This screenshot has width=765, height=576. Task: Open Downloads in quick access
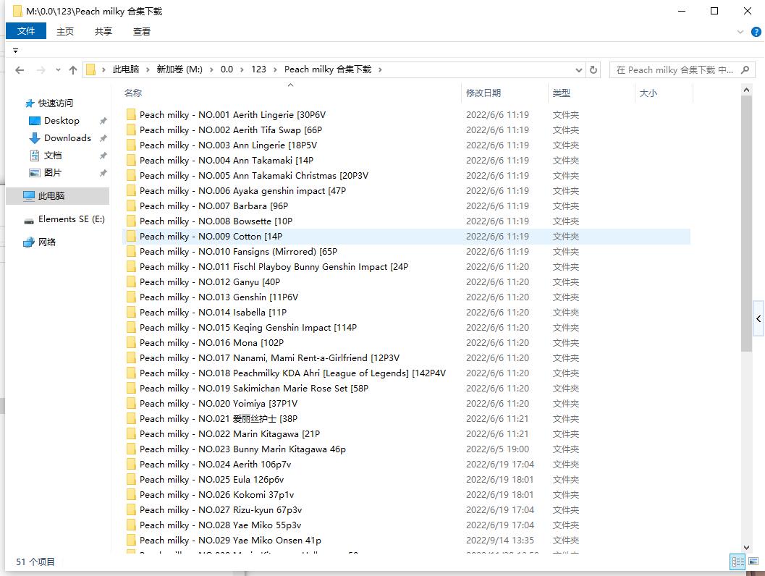67,138
